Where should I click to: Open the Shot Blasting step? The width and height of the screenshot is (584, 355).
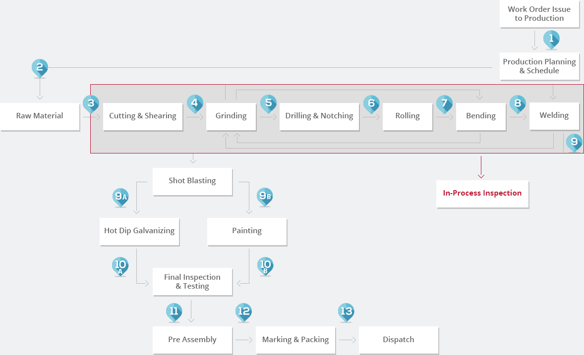click(192, 181)
